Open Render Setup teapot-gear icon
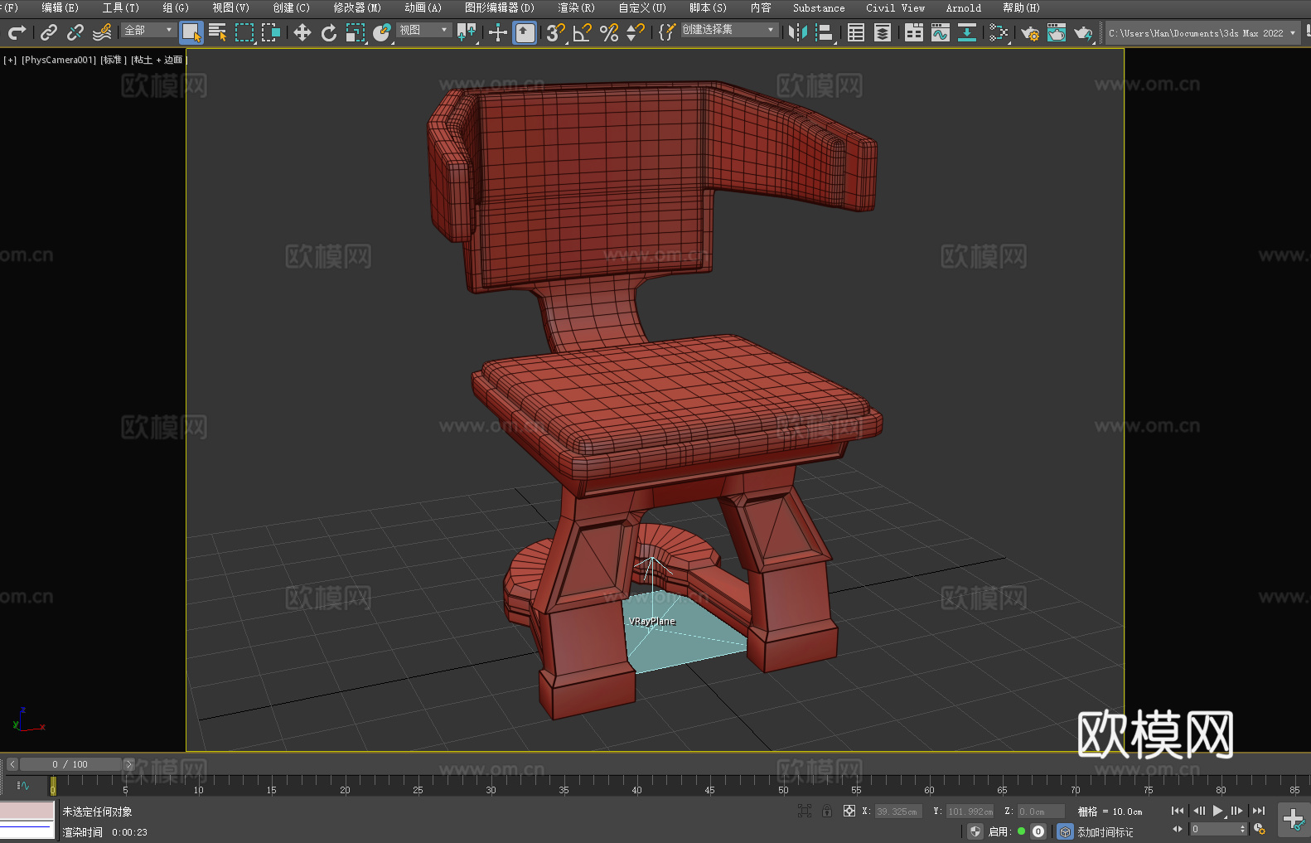This screenshot has width=1311, height=843. [x=1030, y=32]
